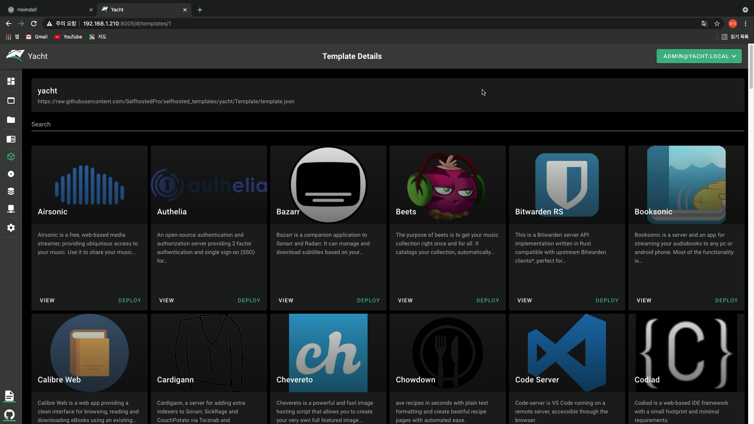This screenshot has width=754, height=424.
Task: Expand the ADMIN@YACHT.LOCAL user dropdown
Action: point(699,56)
